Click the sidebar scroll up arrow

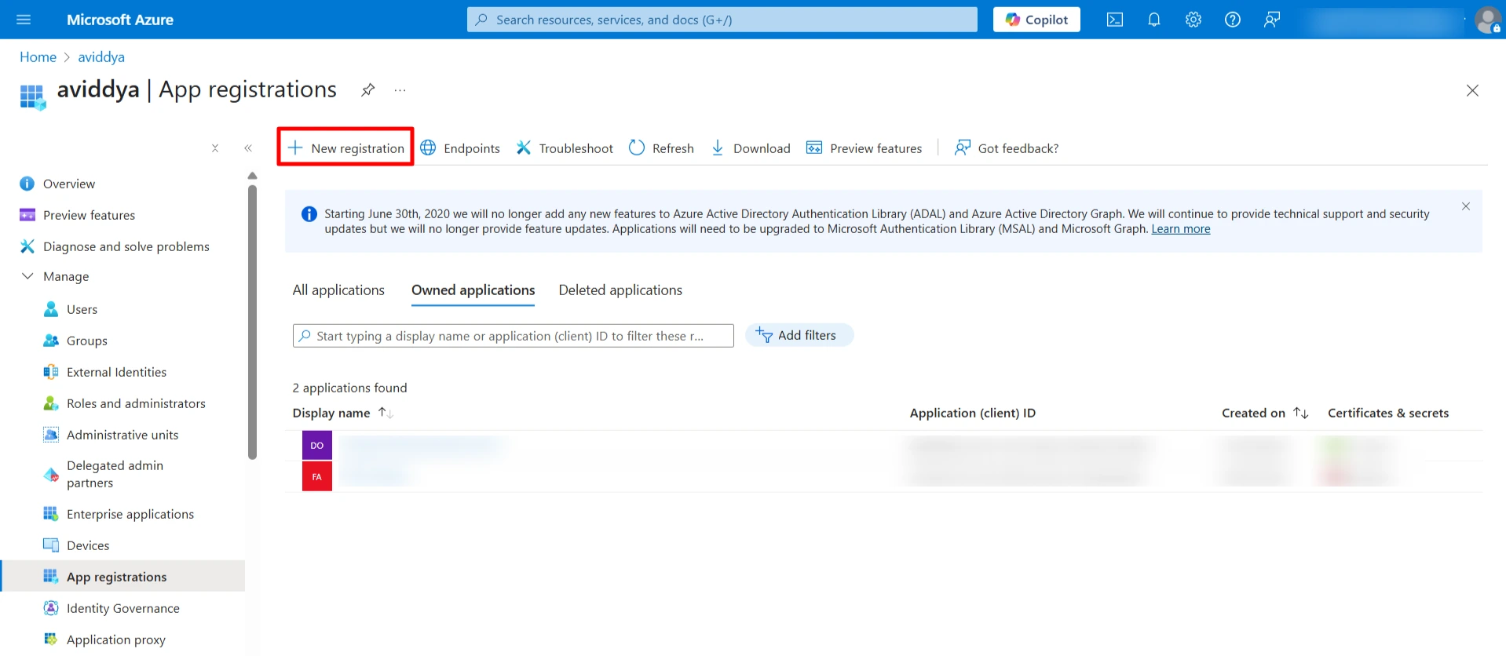252,176
